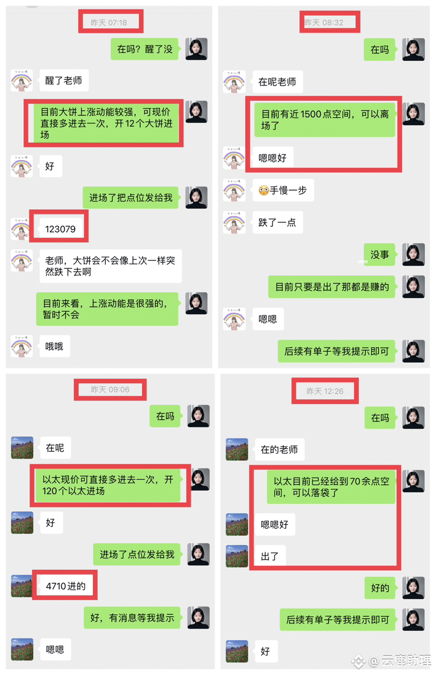The image size is (436, 675).
Task: Tap the "昨天 07:18" timestamp
Action: pyautogui.click(x=109, y=23)
